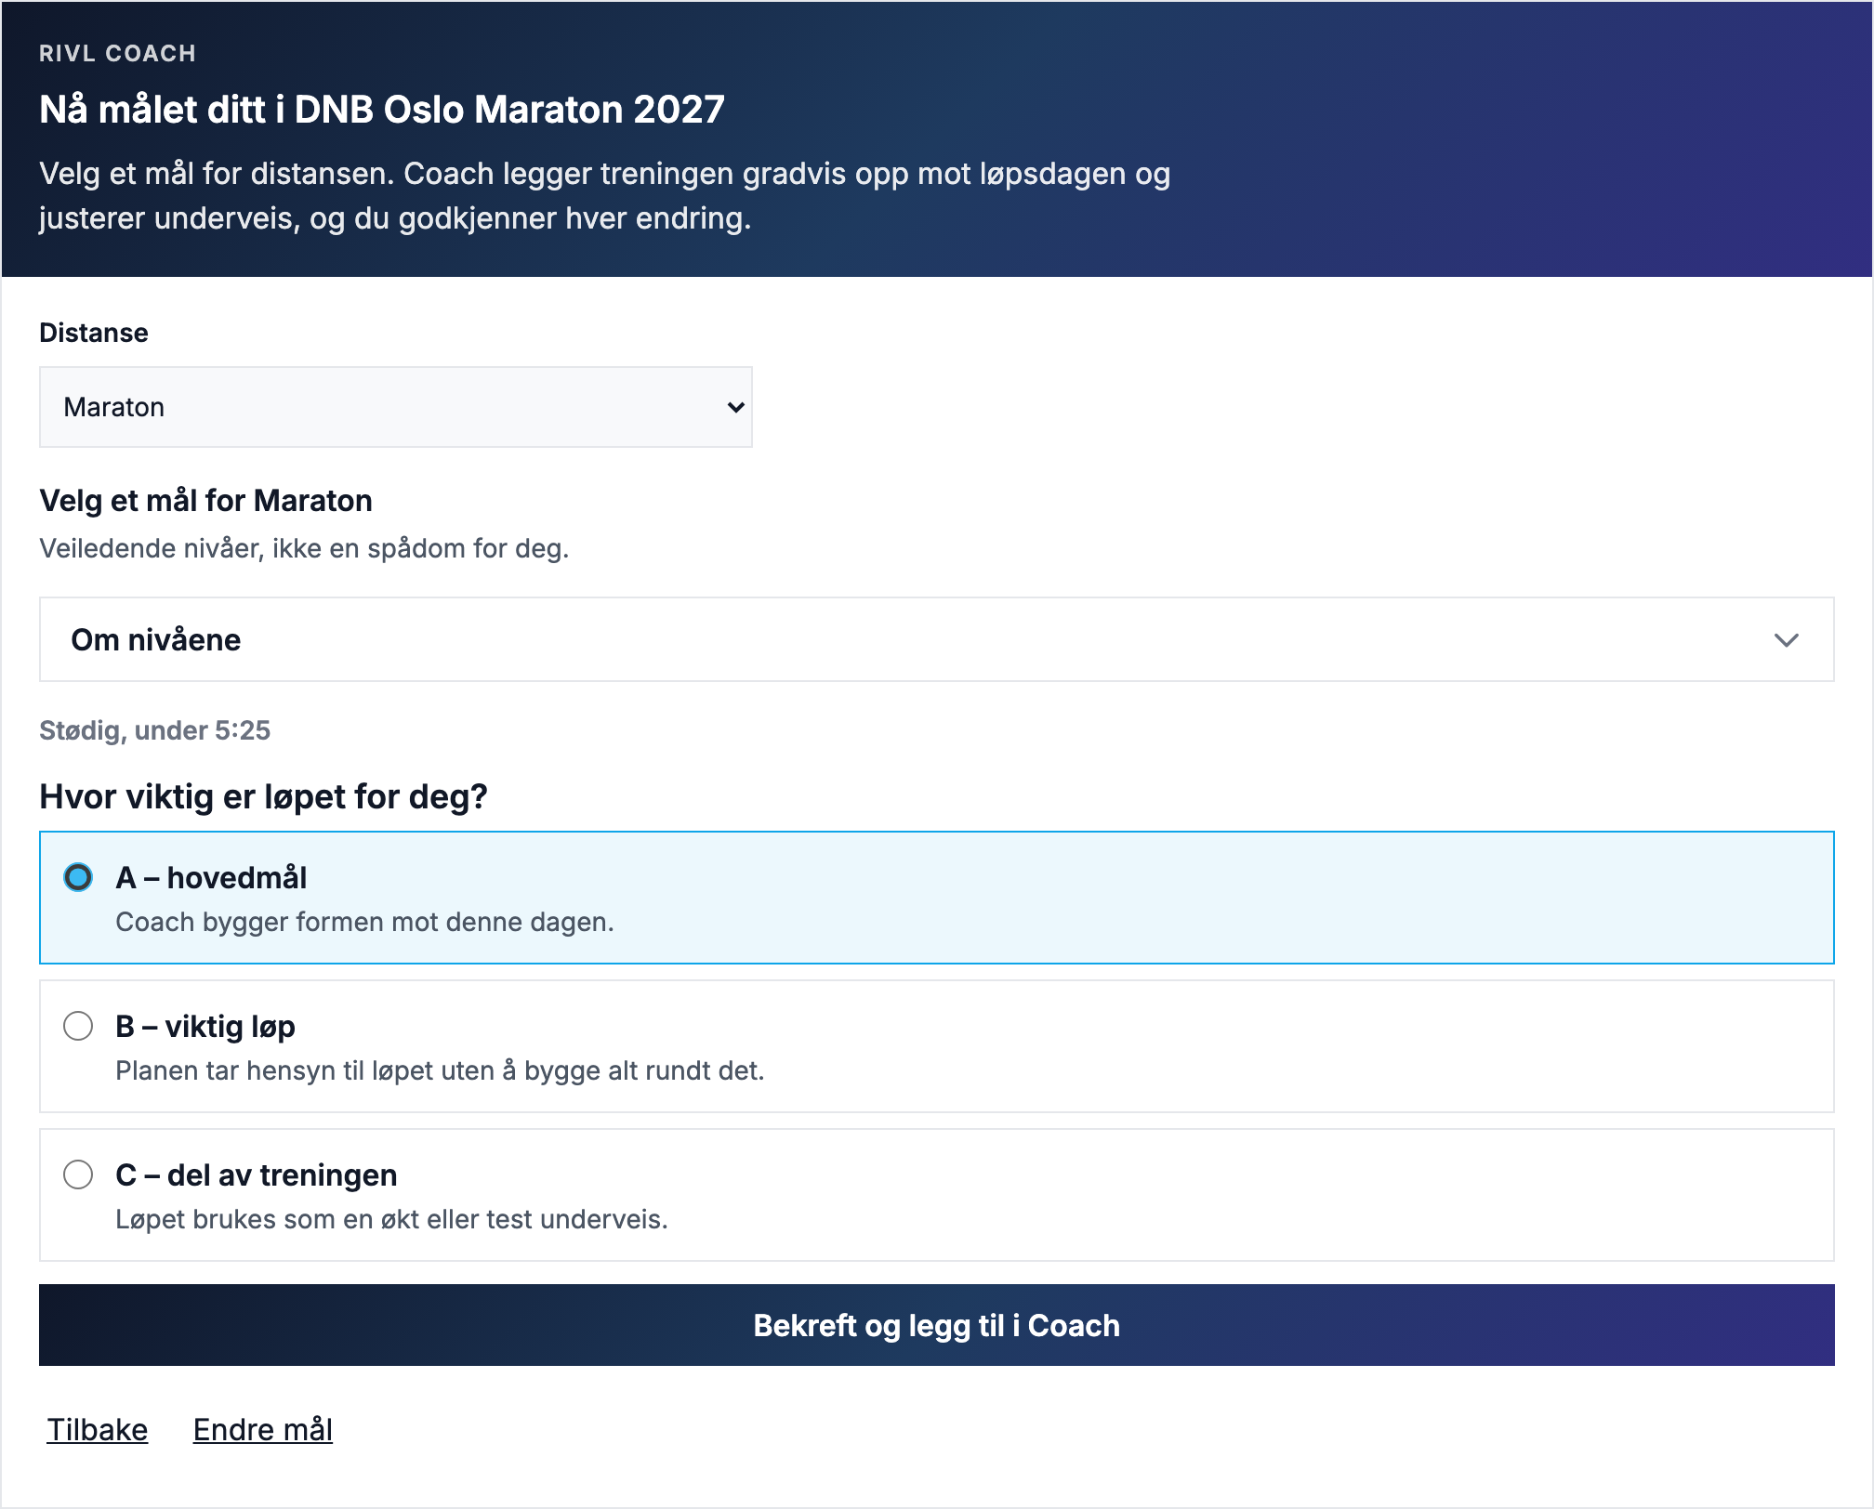Screen dimensions: 1874x1509
Task: Click 'Coach bygger formen mot denne dagen.' text
Action: pos(364,922)
